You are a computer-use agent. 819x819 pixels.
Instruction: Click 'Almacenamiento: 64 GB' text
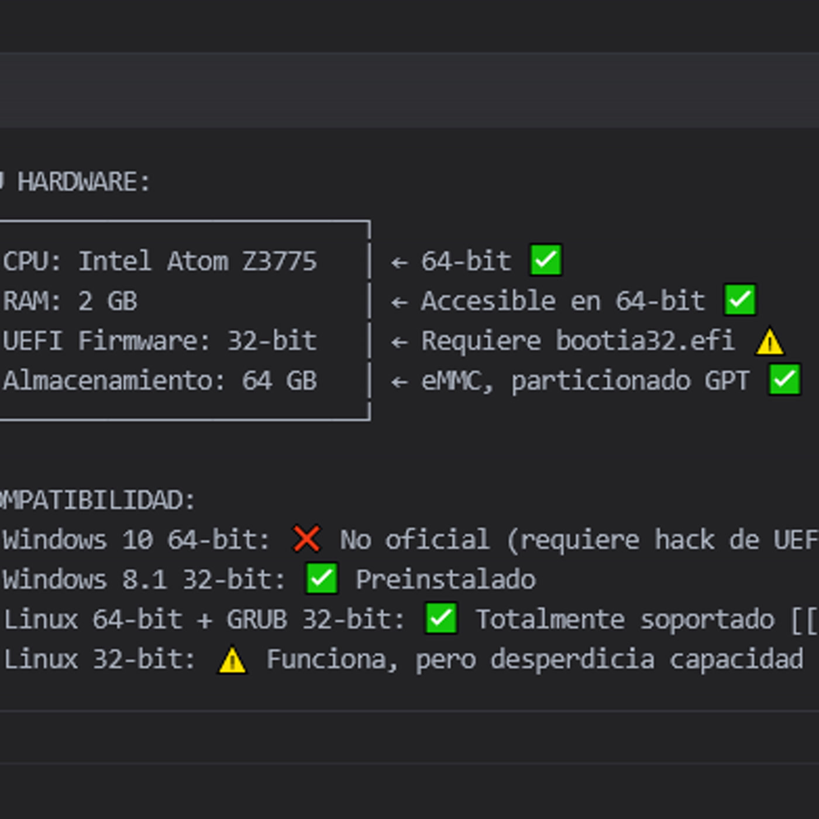[160, 381]
